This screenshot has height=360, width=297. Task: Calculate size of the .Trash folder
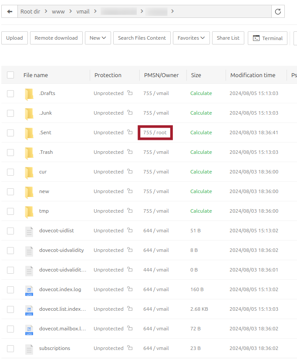pyautogui.click(x=201, y=152)
